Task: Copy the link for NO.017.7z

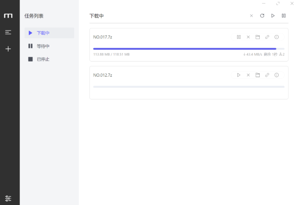Action: (x=267, y=37)
